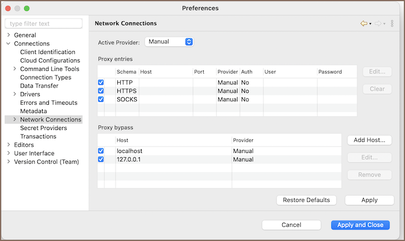This screenshot has height=241, width=405.
Task: Open the three-dot view menu icon
Action: [392, 24]
